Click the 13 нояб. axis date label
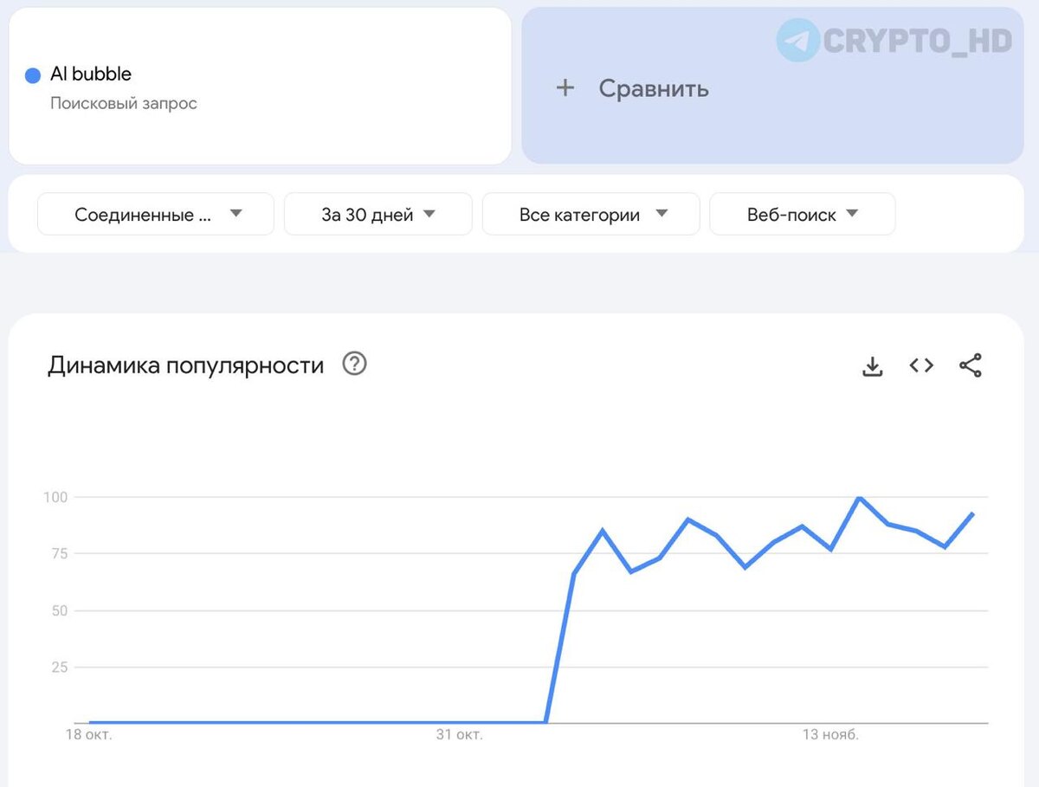This screenshot has width=1039, height=787. [x=829, y=735]
